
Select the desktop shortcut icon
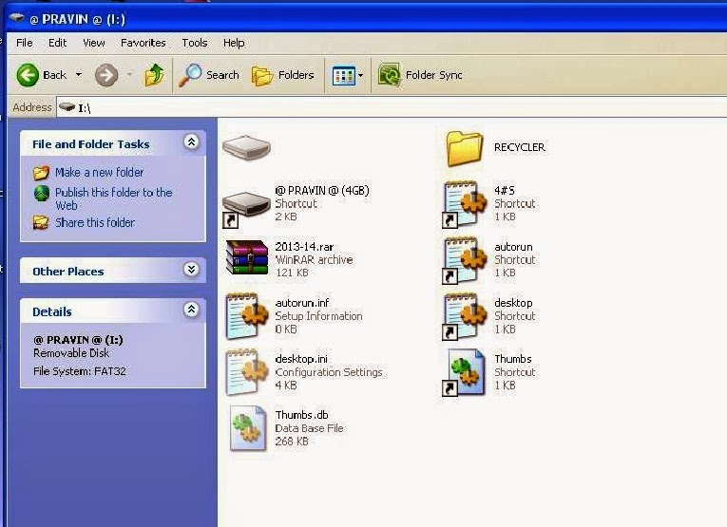point(465,316)
